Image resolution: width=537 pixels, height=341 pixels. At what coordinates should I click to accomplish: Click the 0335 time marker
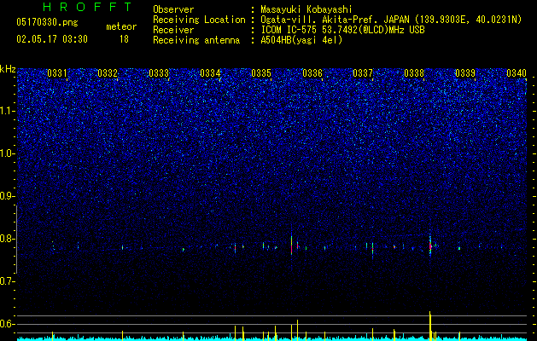(x=261, y=73)
